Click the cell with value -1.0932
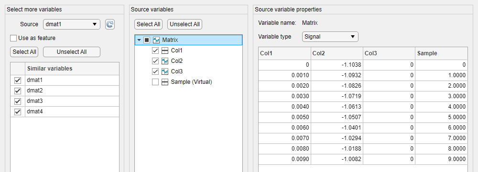 (337, 75)
